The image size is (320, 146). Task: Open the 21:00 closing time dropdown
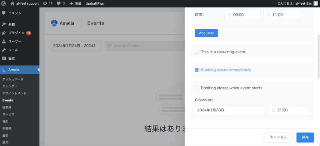point(289,110)
